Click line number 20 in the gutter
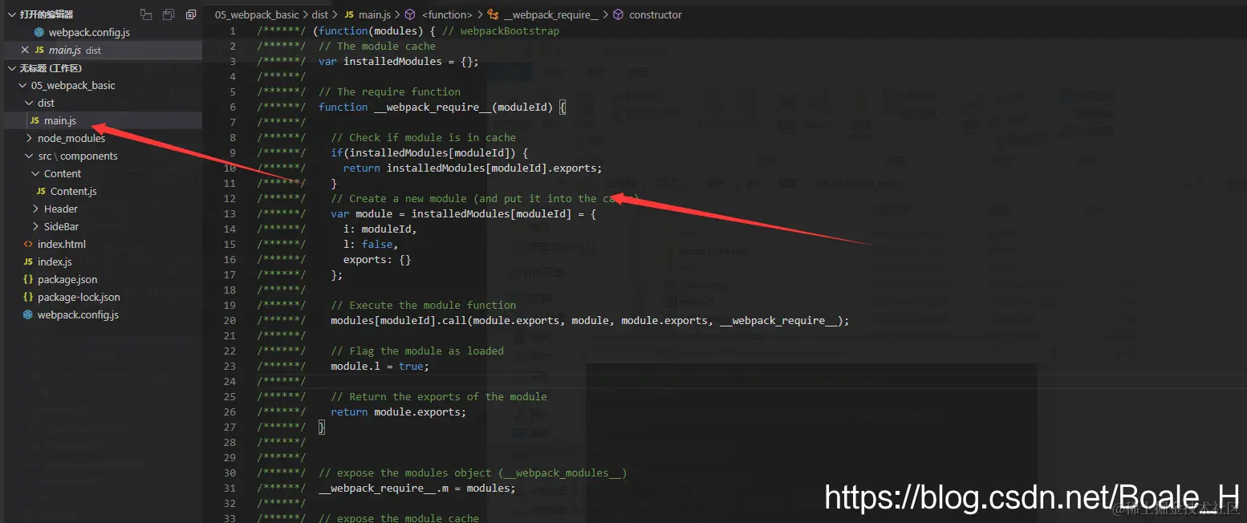Image resolution: width=1247 pixels, height=523 pixels. 230,320
